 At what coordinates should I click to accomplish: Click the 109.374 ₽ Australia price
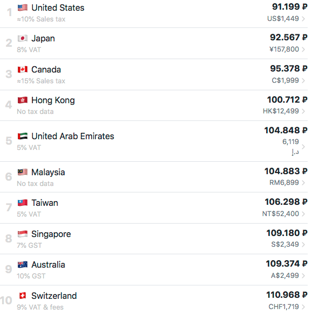click(287, 263)
